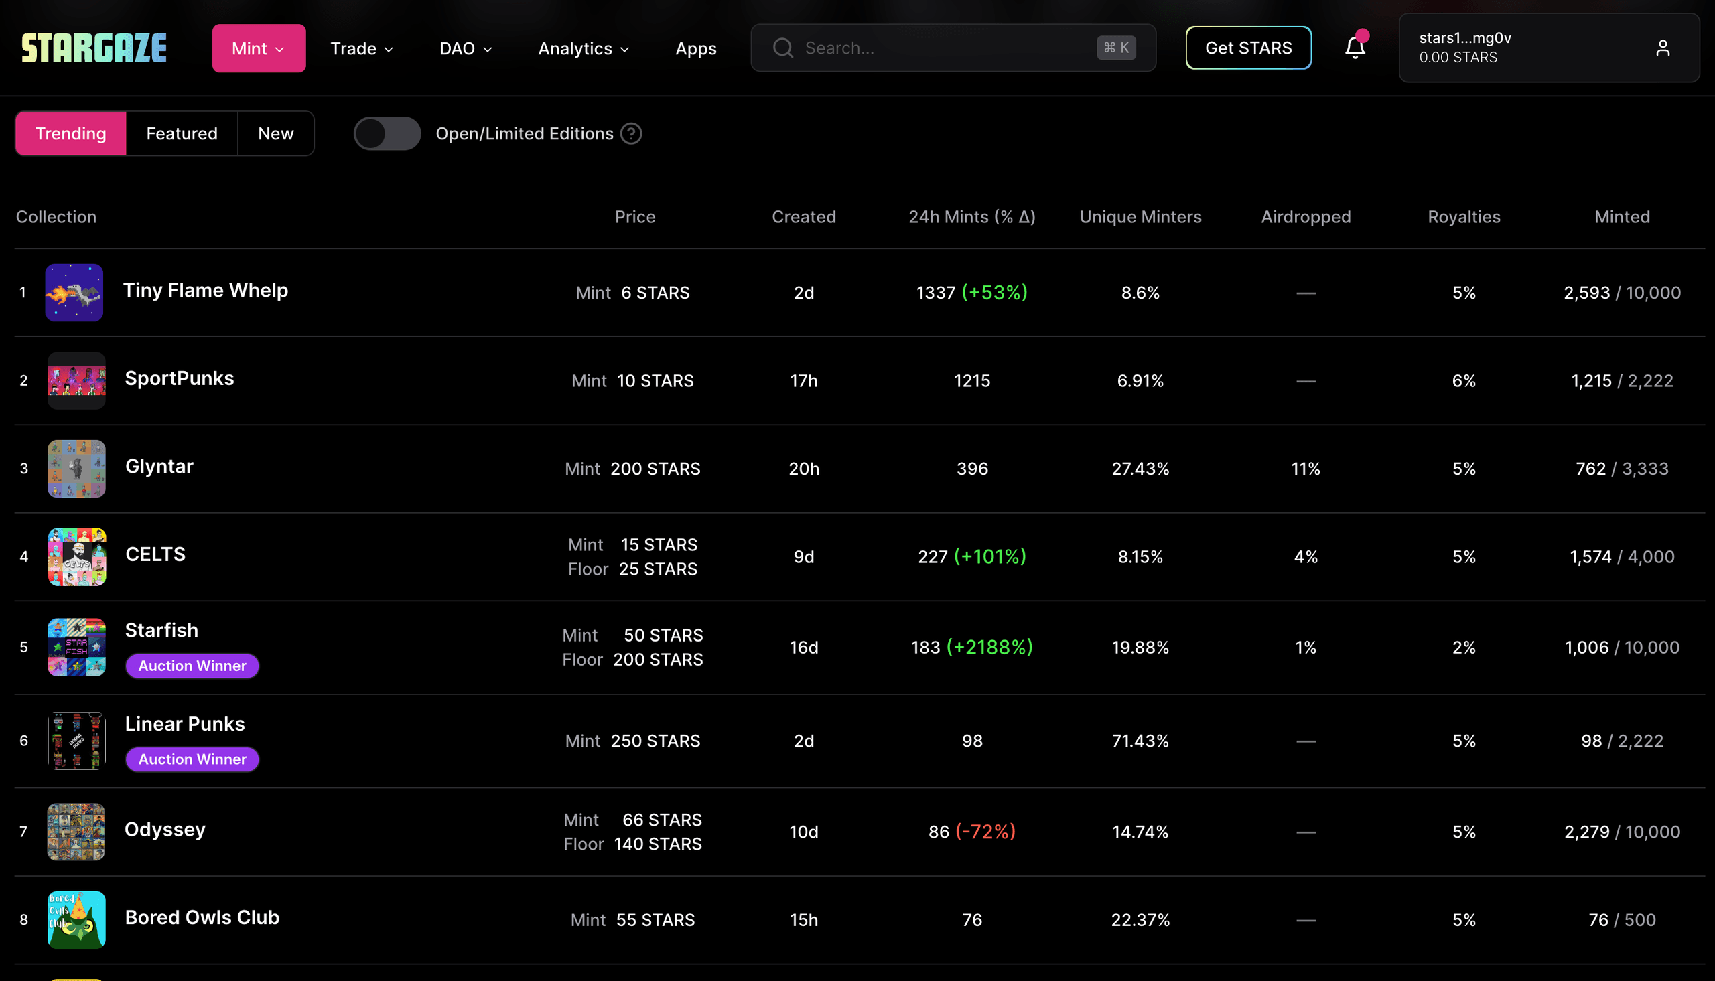1715x981 pixels.
Task: Click the Floor 140 STARS price
Action: [632, 844]
